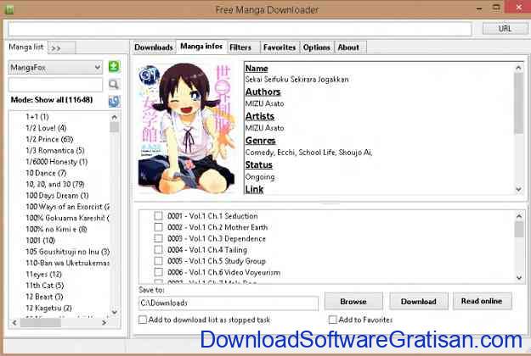Click the manga list scroll down arrow

(x=115, y=312)
